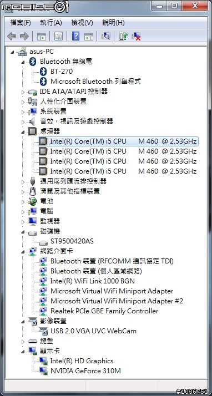
Task: Expand the 通用序列匯流排控制器 category
Action: coord(23,182)
